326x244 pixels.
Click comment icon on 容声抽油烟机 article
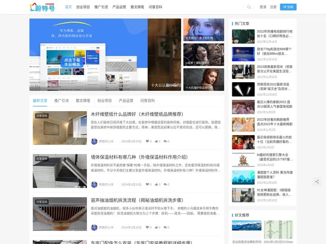(165, 227)
